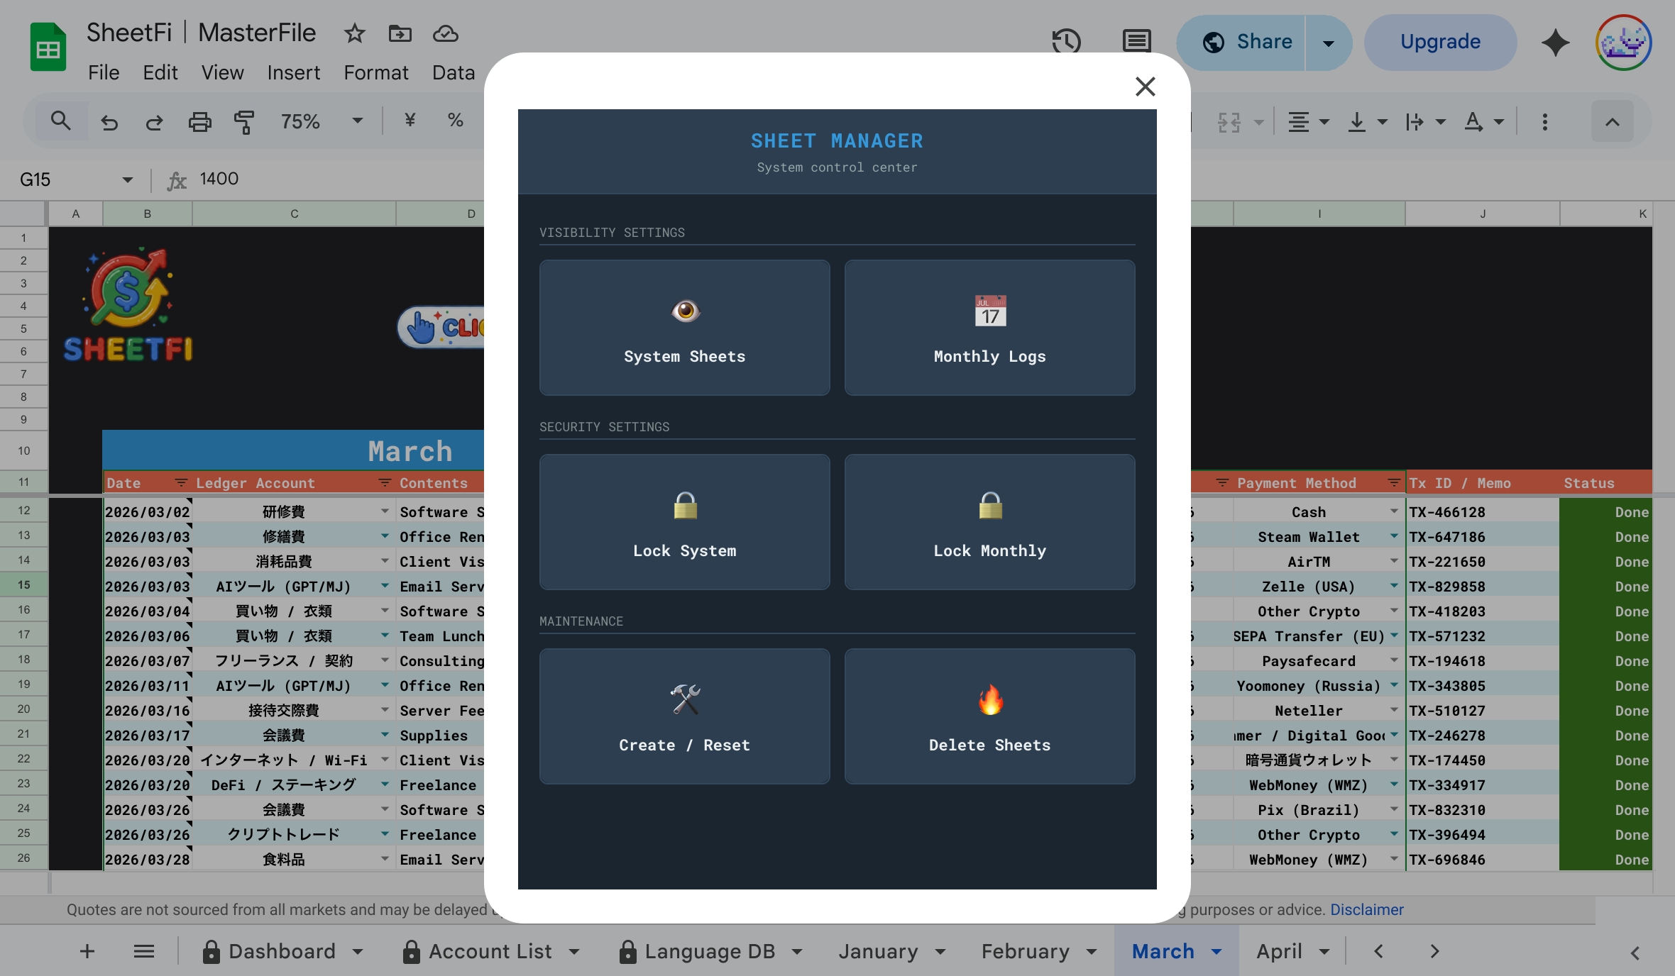
Task: Open the Insert menu
Action: click(293, 72)
